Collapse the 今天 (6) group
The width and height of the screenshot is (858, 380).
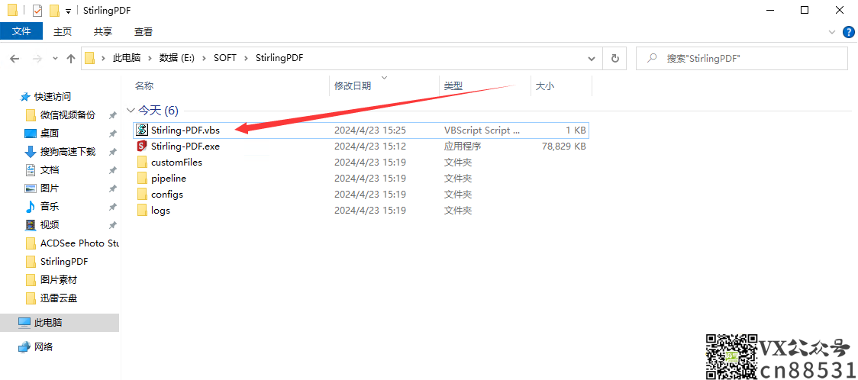point(131,111)
